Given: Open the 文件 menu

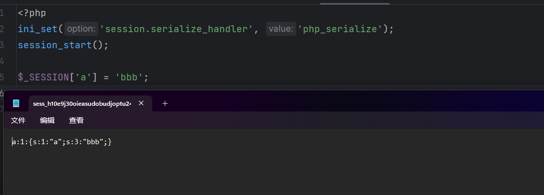Looking at the screenshot, I should click(x=18, y=120).
